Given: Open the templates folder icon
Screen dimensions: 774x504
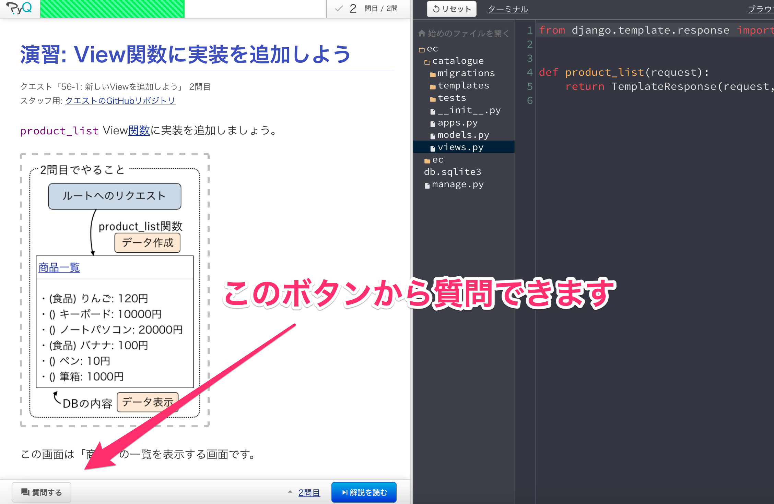Looking at the screenshot, I should (433, 85).
